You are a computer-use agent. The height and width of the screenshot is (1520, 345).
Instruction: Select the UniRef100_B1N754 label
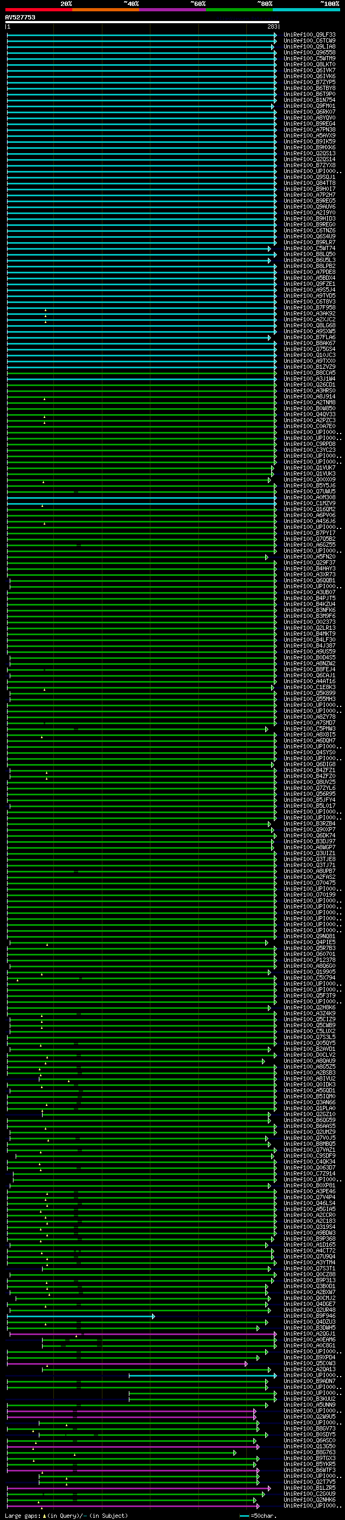click(x=309, y=100)
